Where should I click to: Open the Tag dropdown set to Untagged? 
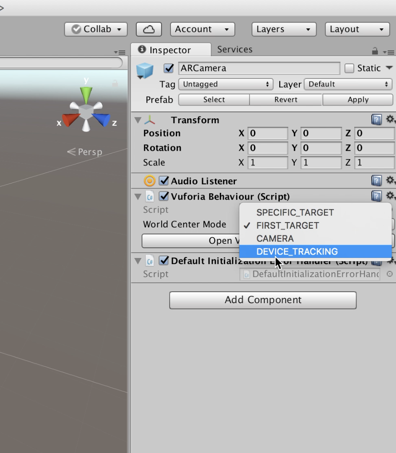click(226, 84)
